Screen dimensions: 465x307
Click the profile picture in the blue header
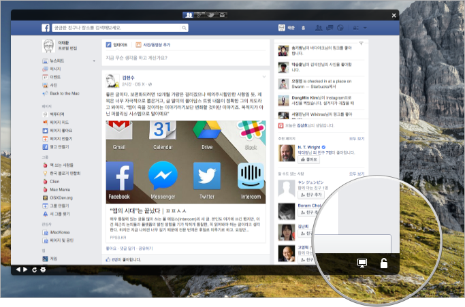281,28
